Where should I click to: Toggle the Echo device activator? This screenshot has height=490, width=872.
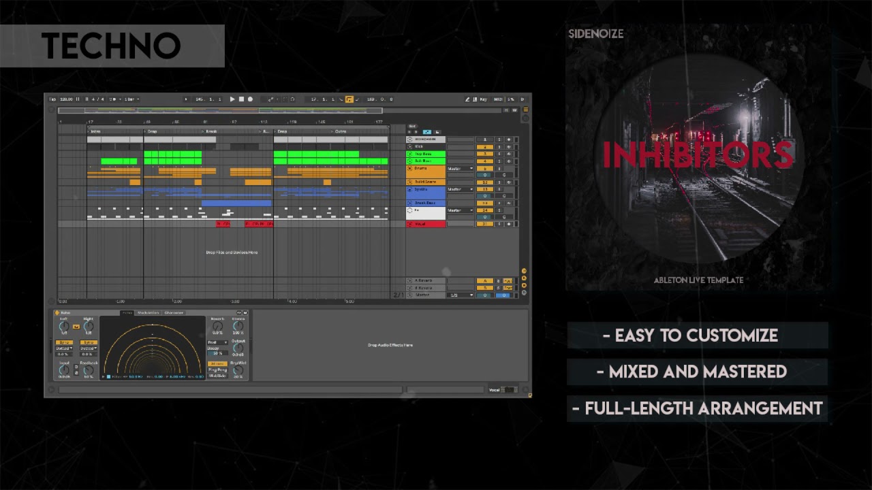click(57, 313)
